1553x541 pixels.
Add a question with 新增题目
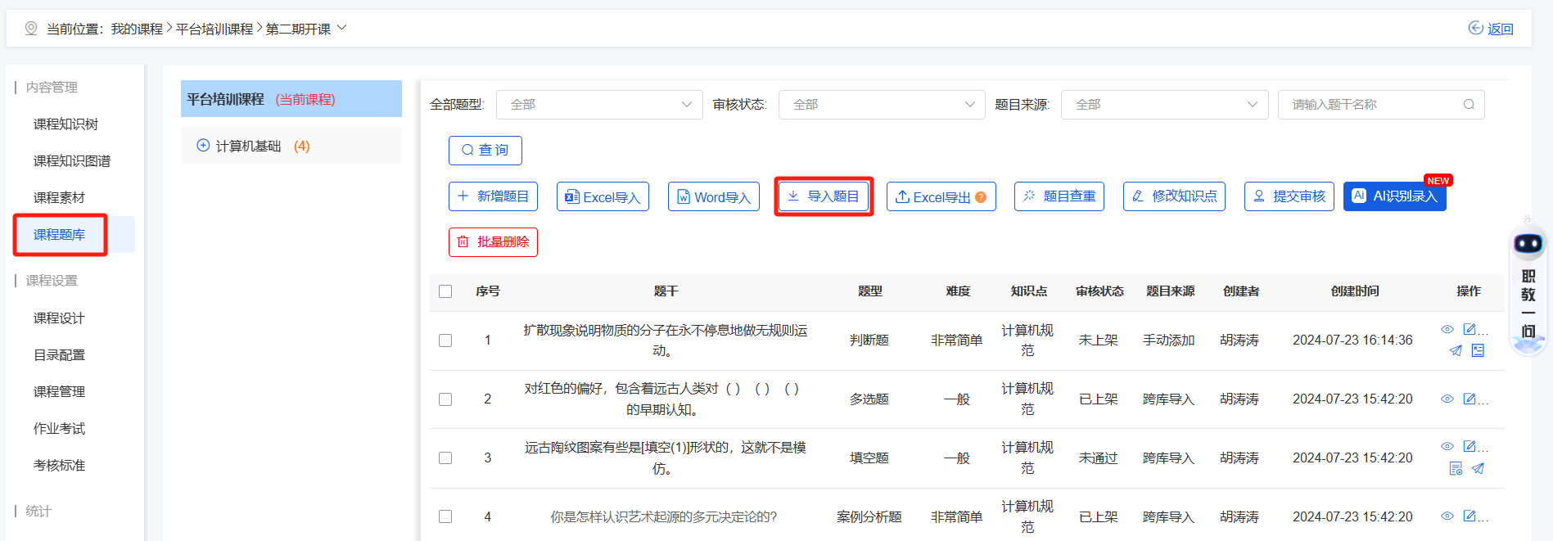493,196
